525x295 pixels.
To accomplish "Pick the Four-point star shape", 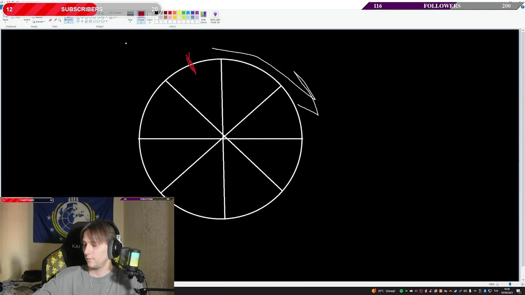I will coord(82,21).
